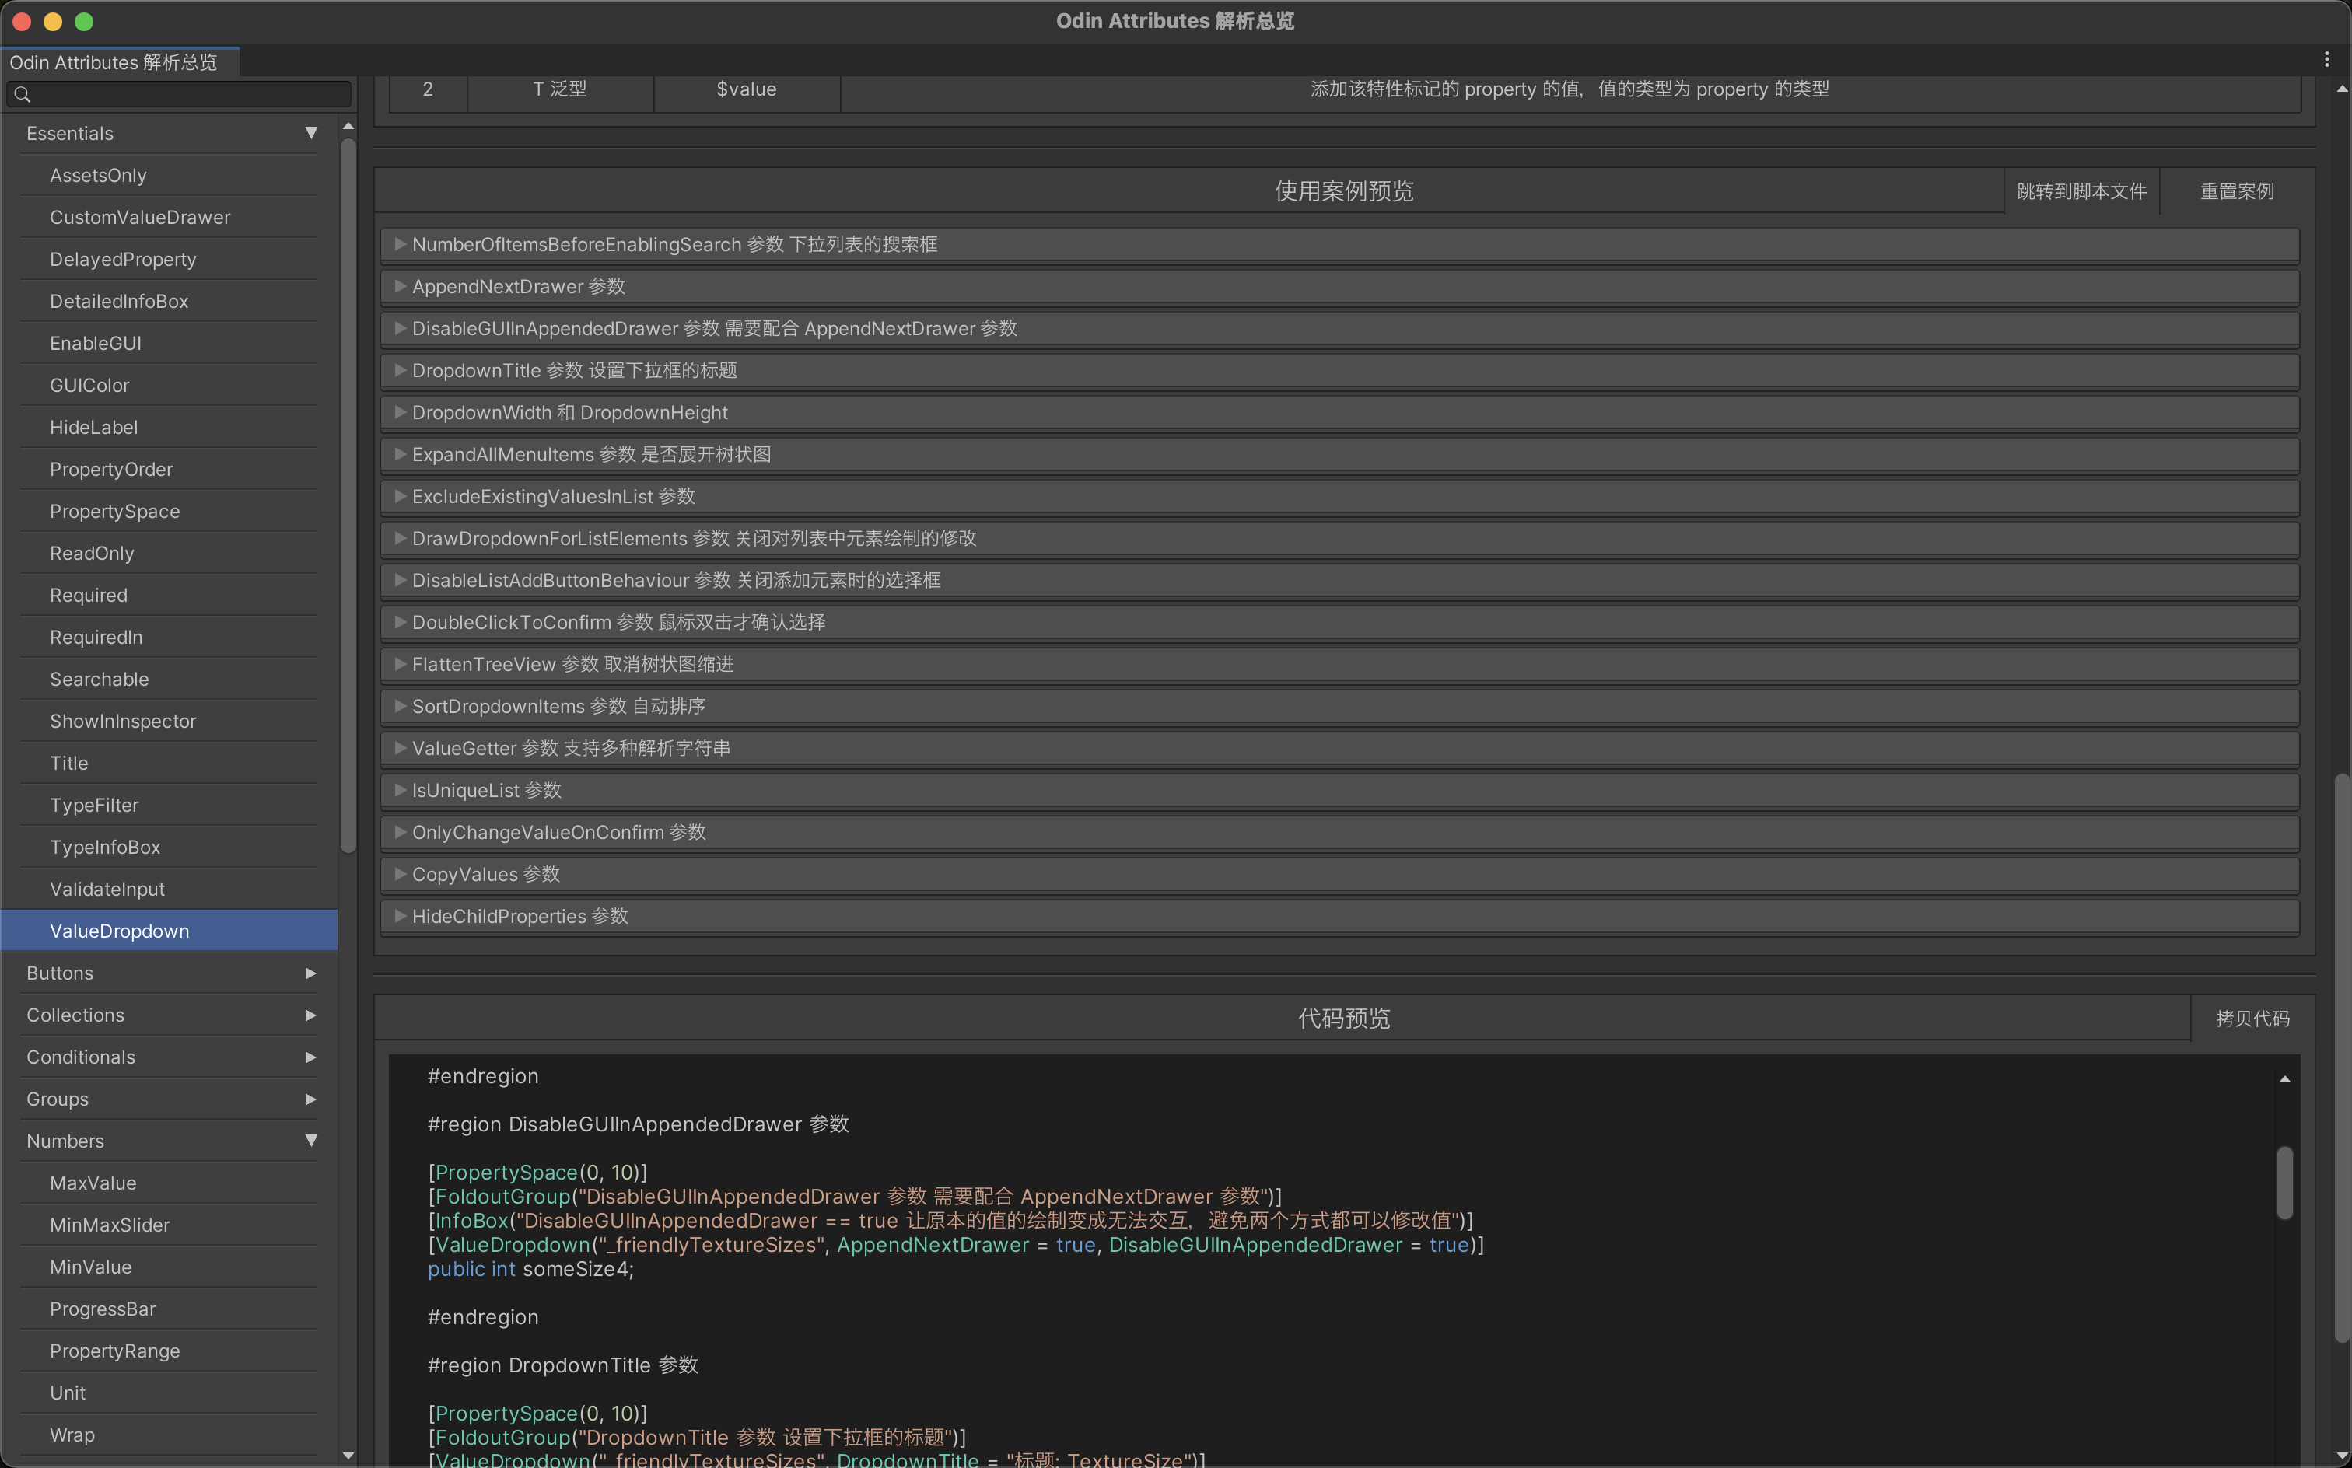Viewport: 2352px width, 1468px height.
Task: Expand ExcludeExistingValuesInList 参数 foldout
Action: click(1339, 496)
